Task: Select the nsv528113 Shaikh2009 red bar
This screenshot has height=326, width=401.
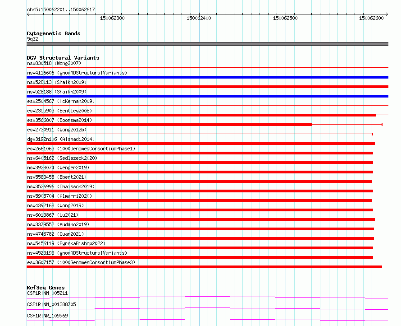Action: (x=207, y=87)
